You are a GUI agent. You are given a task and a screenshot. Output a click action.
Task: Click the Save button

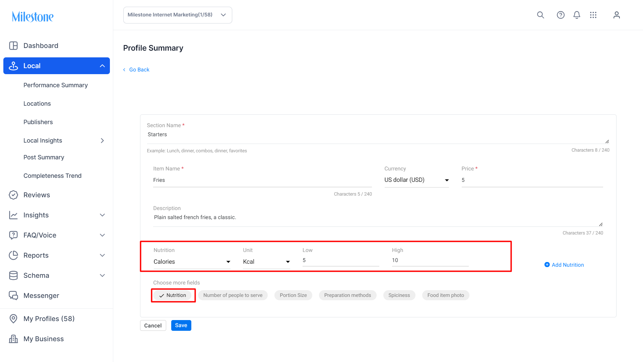(181, 325)
